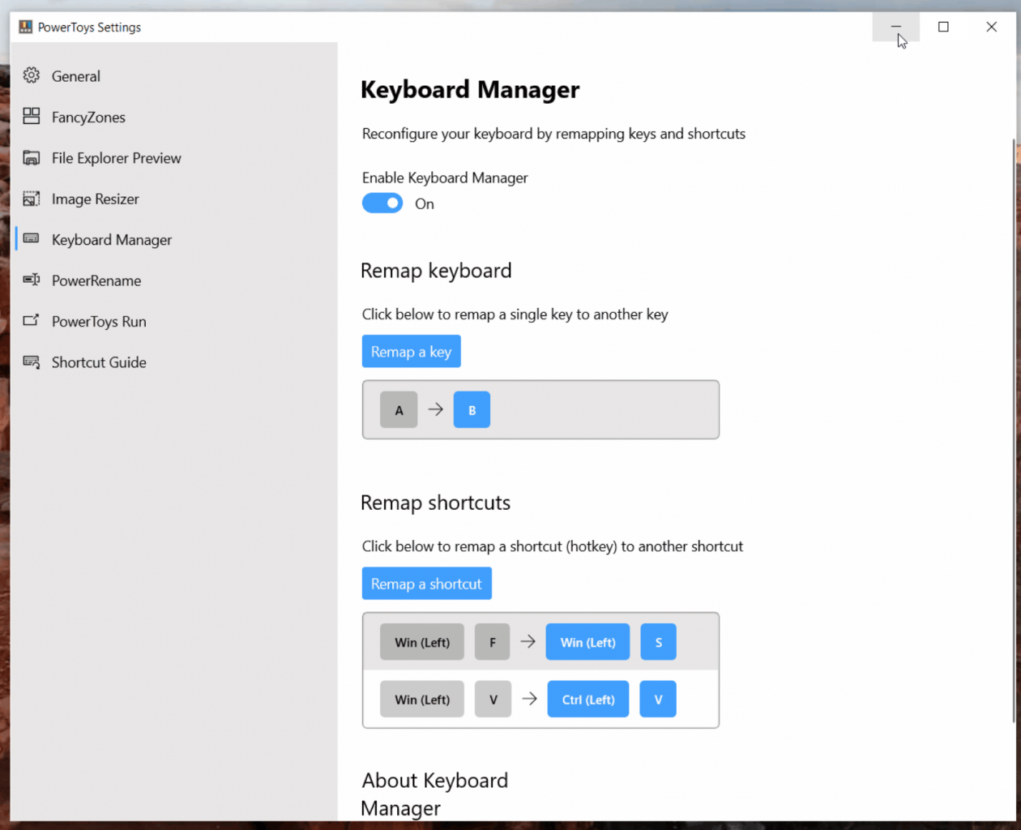
Task: Click gray Win (Left) chip beside F
Action: click(x=422, y=642)
